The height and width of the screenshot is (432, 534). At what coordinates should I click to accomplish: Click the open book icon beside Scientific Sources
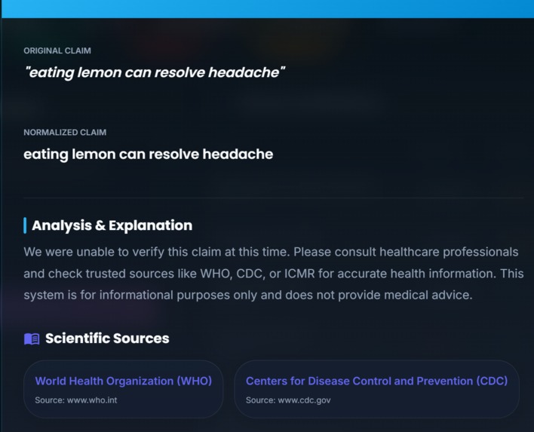click(x=32, y=339)
